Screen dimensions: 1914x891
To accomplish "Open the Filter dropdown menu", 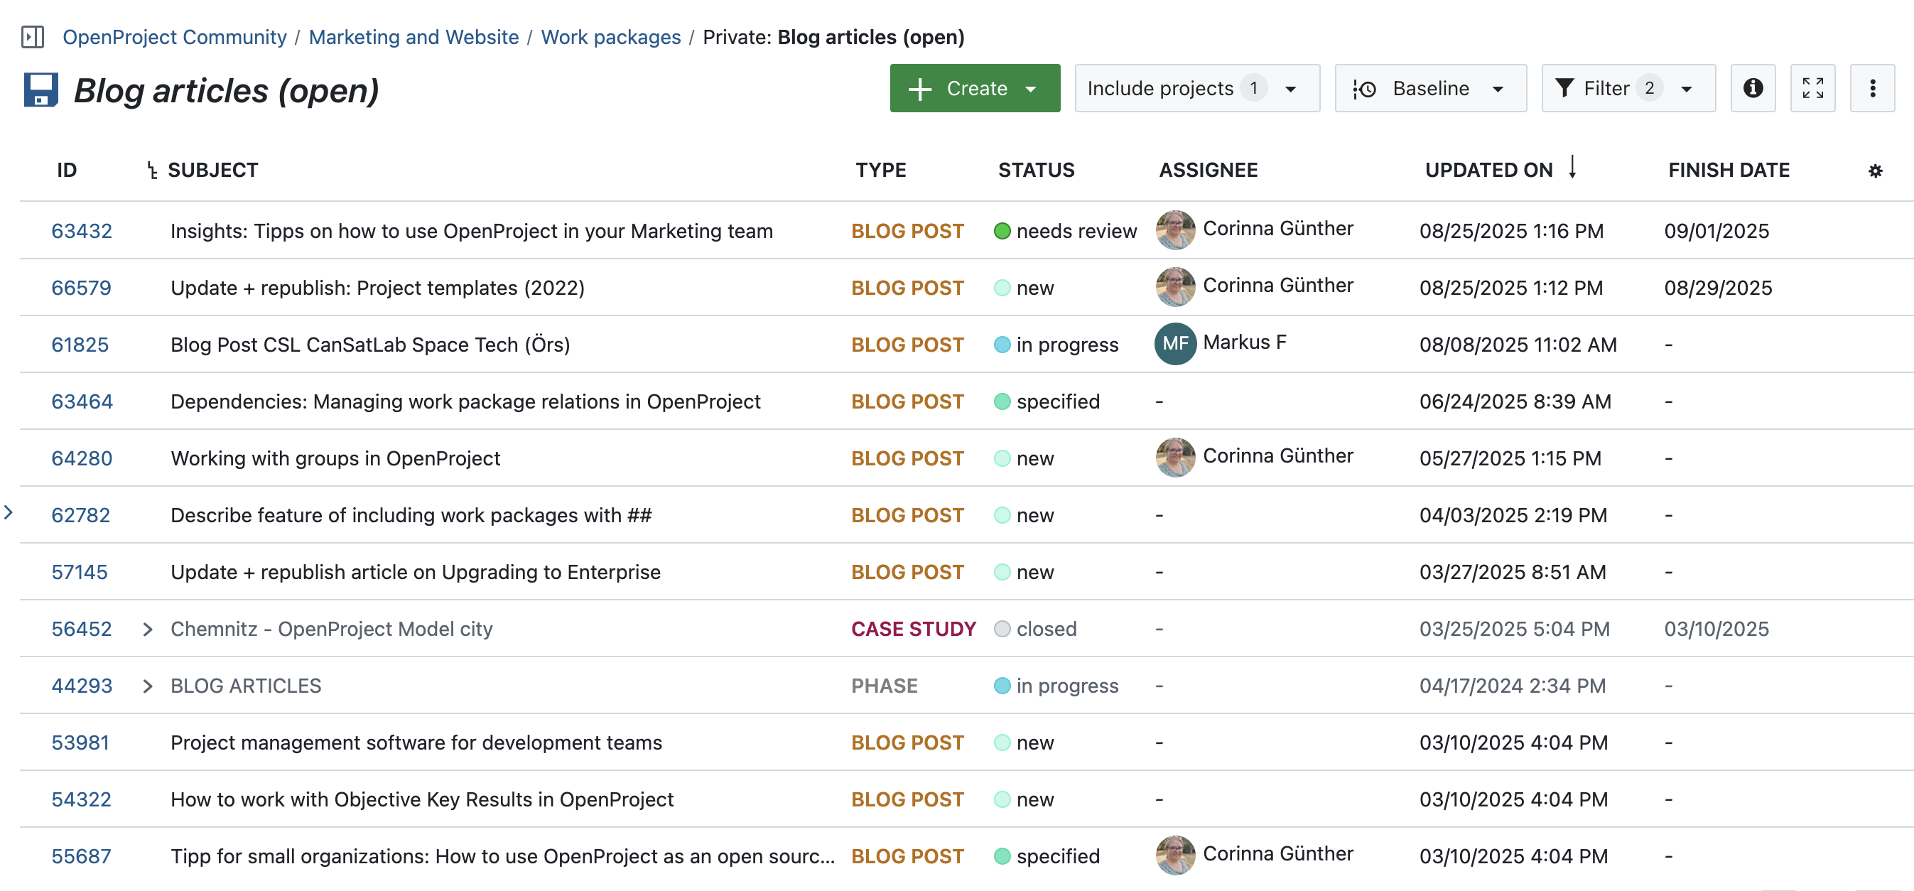I will 1685,88.
